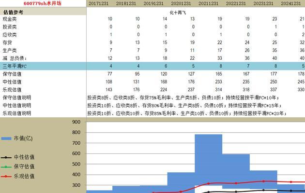Click the 900 y-axis label
The image size is (305, 193).
(76, 122)
